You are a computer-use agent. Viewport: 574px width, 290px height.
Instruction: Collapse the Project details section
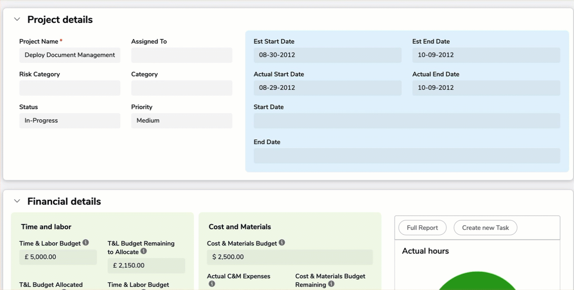[x=17, y=19]
